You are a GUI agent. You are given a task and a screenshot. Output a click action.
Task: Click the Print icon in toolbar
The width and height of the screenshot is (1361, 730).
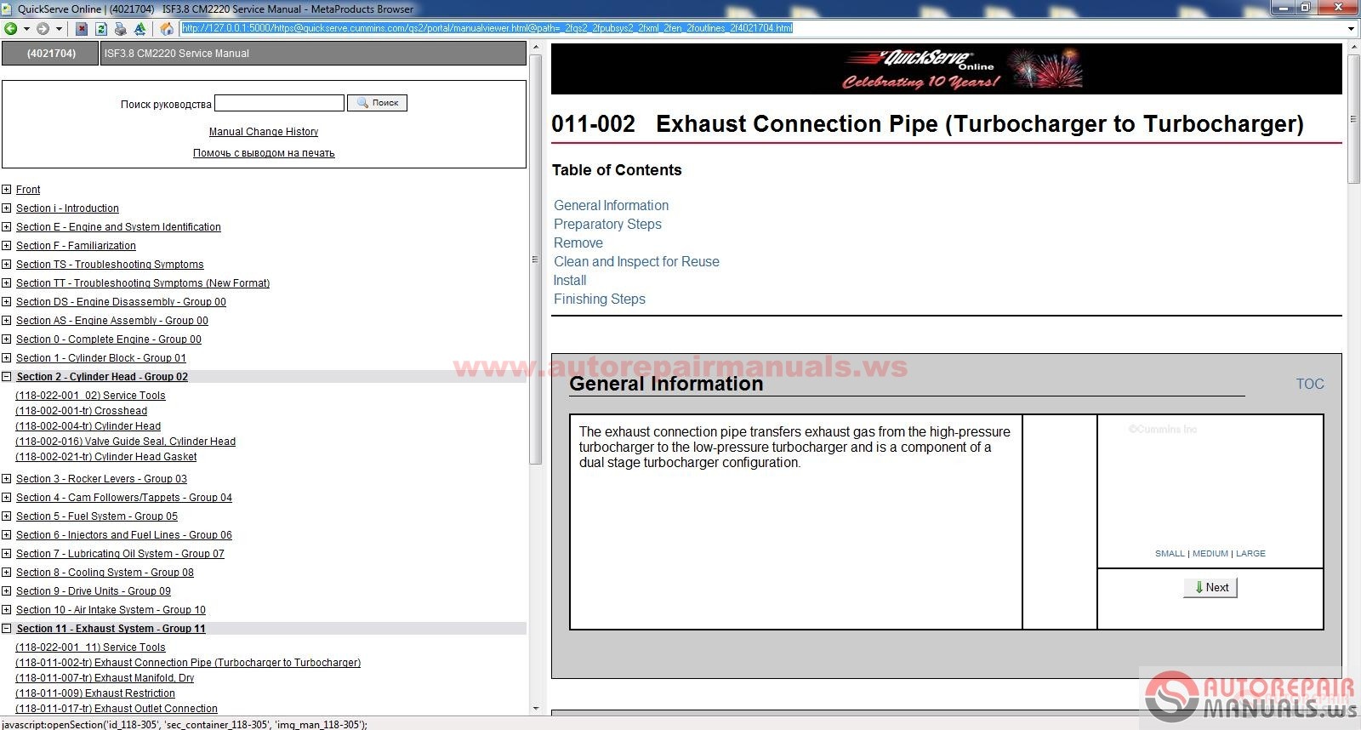pos(120,28)
